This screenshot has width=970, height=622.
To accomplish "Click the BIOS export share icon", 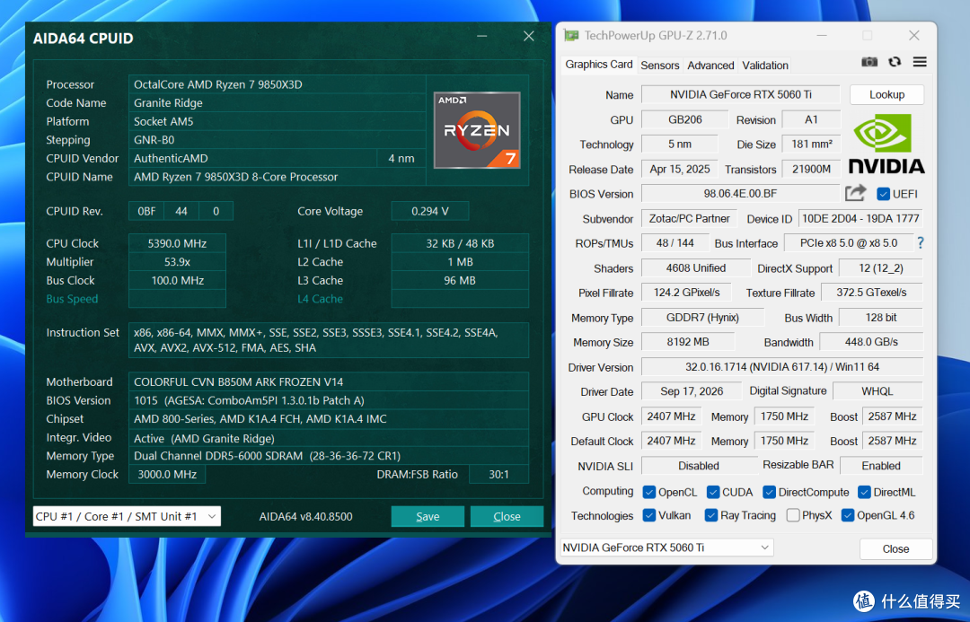I will [856, 194].
